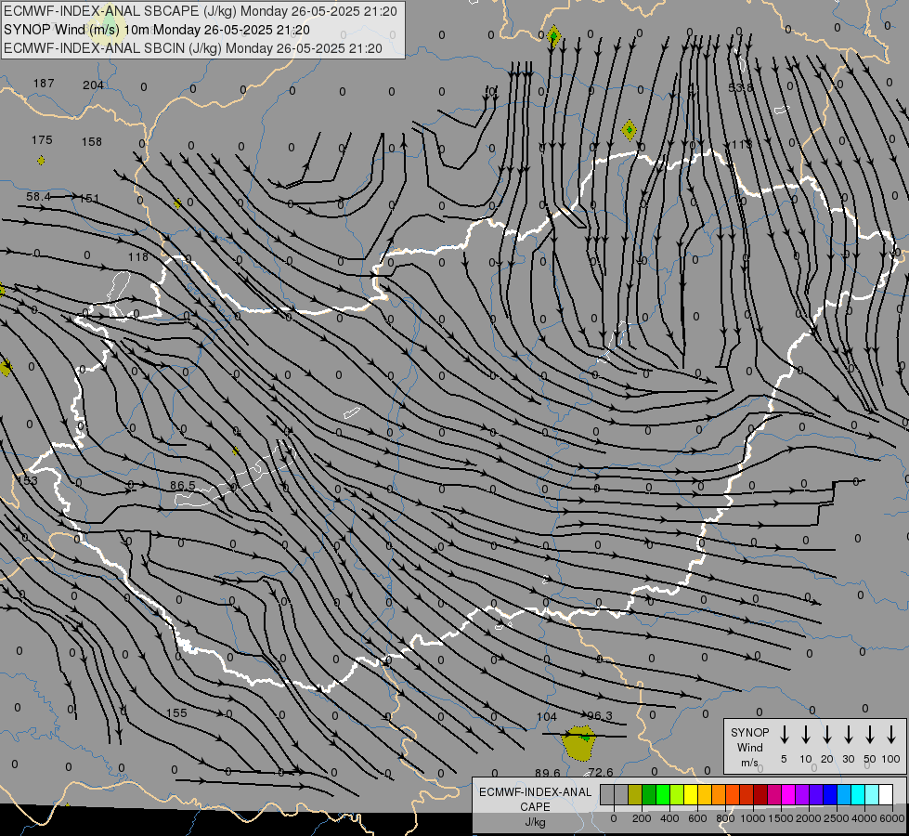Click the 104 value on map
The height and width of the screenshot is (836, 909).
[x=546, y=717]
